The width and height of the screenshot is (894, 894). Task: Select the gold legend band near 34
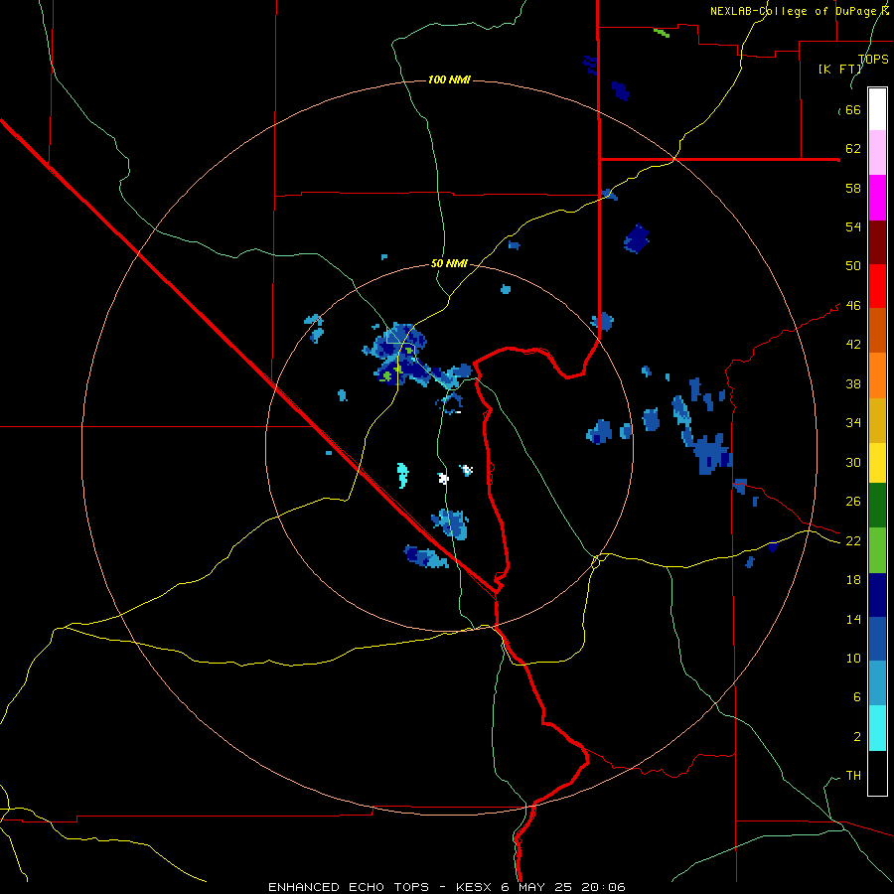(877, 419)
